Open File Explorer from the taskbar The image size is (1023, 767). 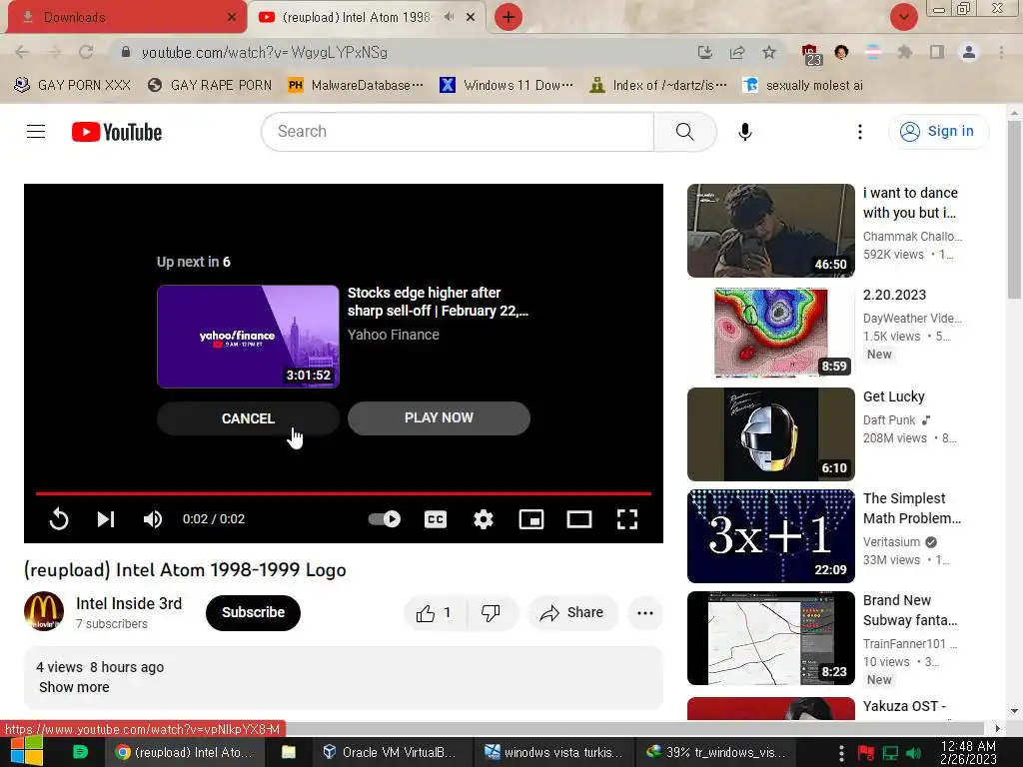[289, 752]
